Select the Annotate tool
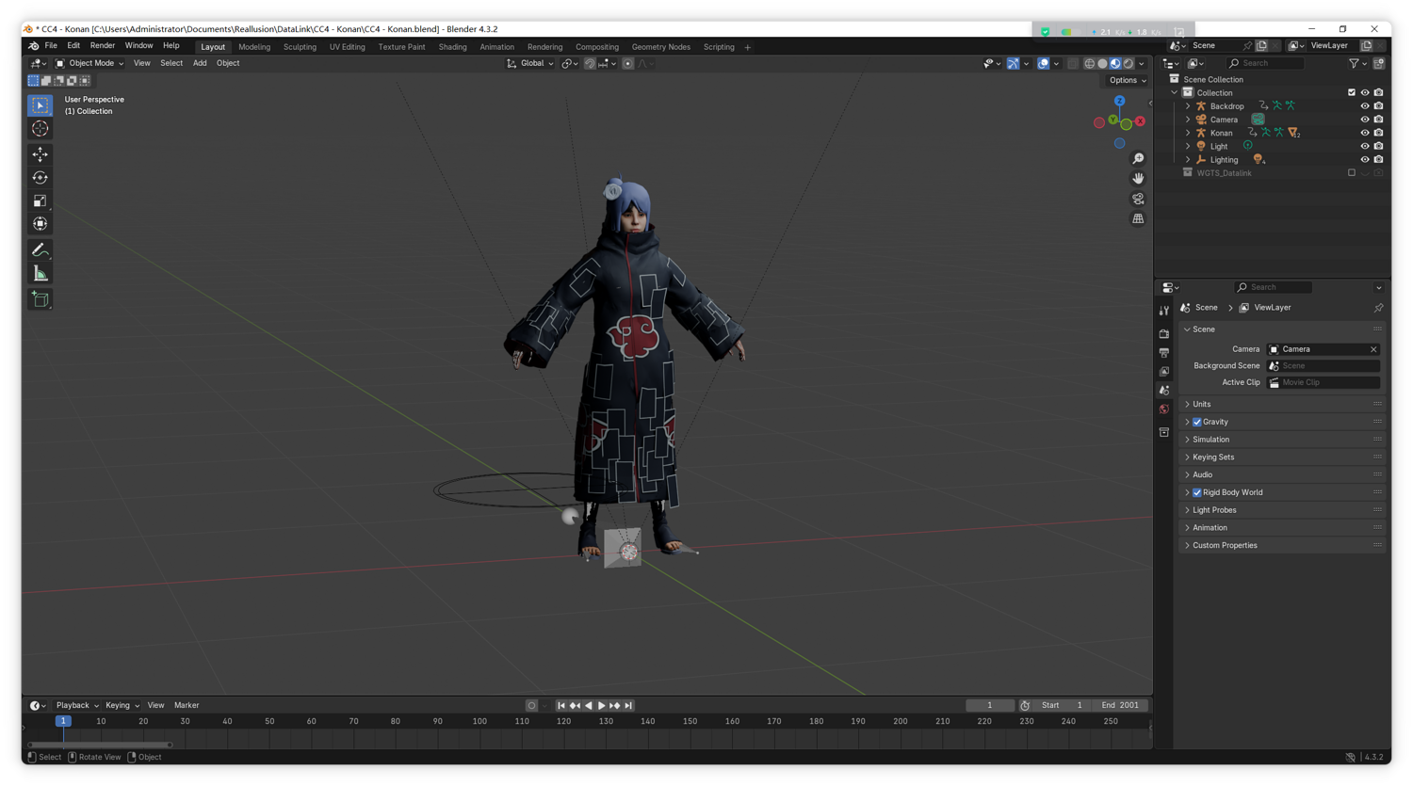Viewport: 1413px width, 786px height. pyautogui.click(x=40, y=250)
